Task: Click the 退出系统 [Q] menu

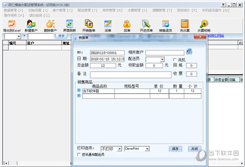Action: [39, 16]
